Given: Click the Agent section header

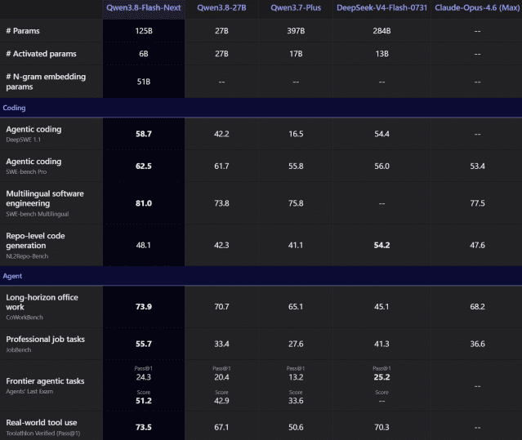Looking at the screenshot, I should coord(12,276).
